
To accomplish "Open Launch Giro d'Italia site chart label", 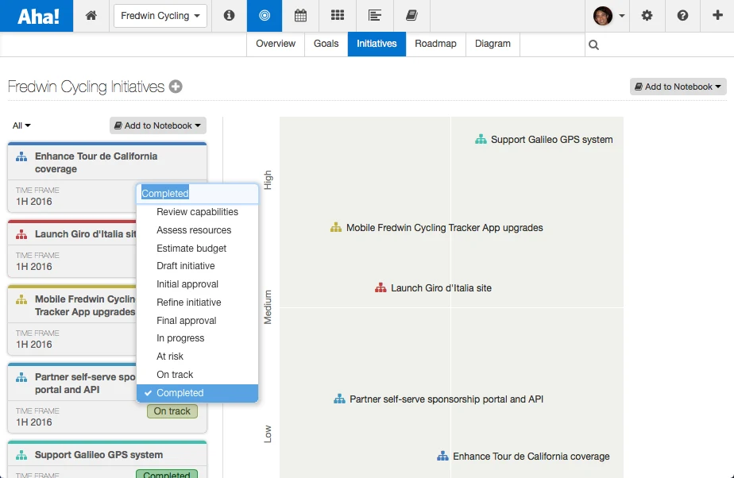I will 441,288.
